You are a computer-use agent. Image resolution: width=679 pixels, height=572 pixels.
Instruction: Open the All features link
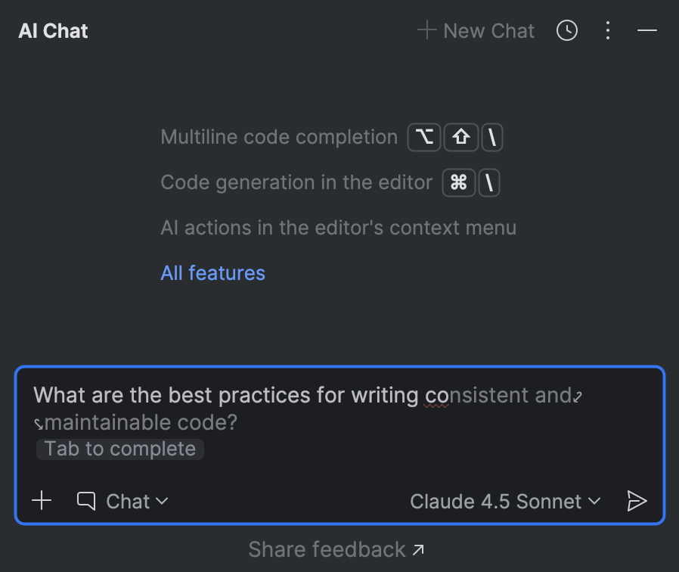click(x=212, y=272)
